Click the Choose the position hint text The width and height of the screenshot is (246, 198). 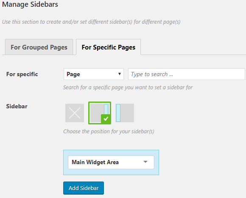pos(109,131)
